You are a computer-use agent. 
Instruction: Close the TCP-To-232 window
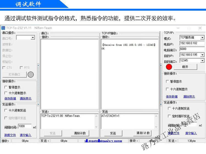tap(200, 28)
